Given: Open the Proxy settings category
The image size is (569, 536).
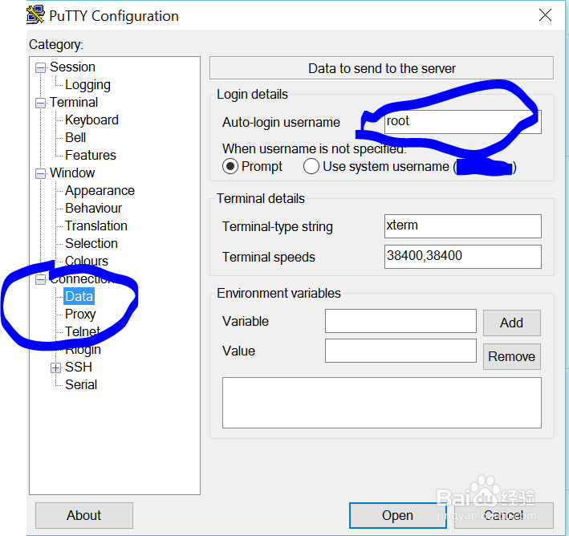Looking at the screenshot, I should (x=80, y=315).
